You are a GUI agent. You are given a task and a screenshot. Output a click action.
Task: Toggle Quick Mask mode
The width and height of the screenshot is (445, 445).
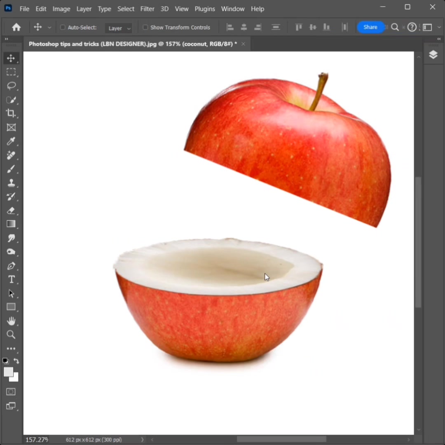[11, 392]
